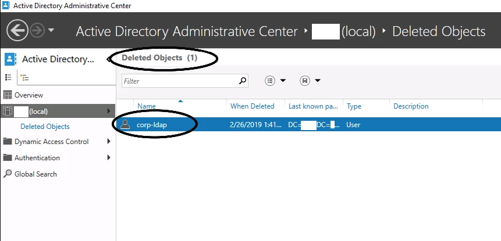Click the User type cell
This screenshot has width=501, height=241.
[353, 125]
